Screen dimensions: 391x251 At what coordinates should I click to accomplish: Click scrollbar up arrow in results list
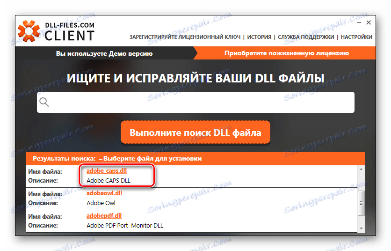click(361, 169)
